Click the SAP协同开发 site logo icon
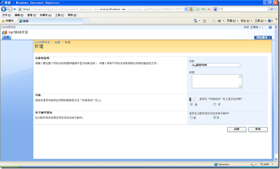 [x=4, y=33]
